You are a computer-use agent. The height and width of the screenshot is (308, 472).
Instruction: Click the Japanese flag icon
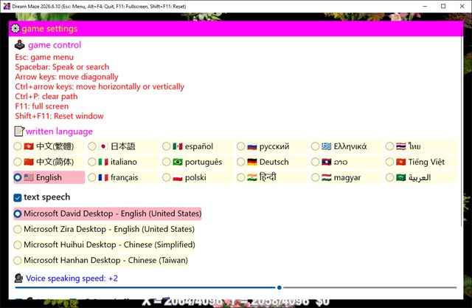coord(103,146)
